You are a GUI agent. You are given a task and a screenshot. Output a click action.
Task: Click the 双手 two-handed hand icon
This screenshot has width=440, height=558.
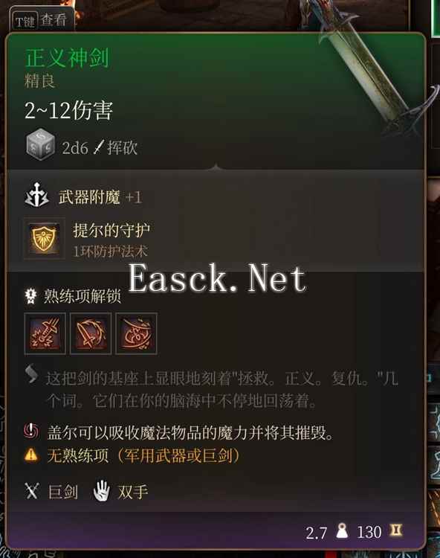[101, 490]
